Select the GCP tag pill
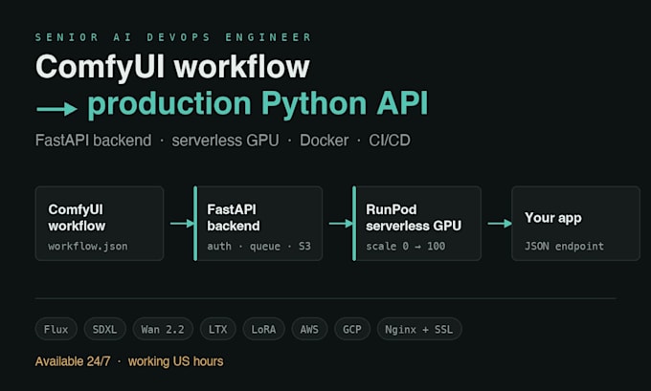Screen dimensions: 651x391 click(x=352, y=329)
